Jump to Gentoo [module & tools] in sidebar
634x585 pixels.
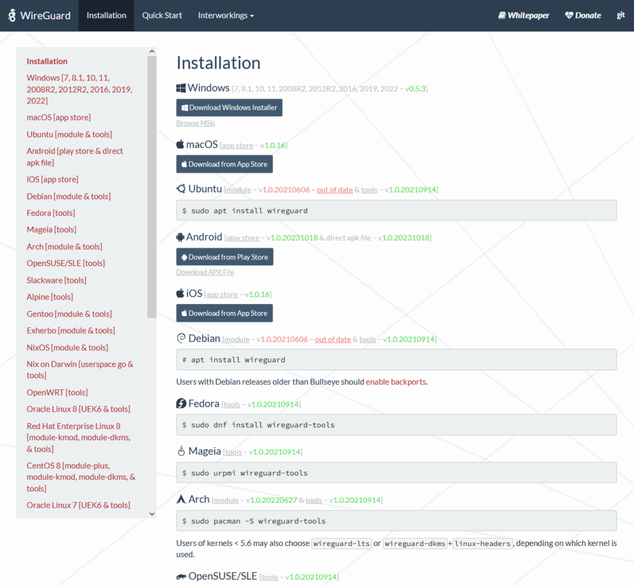69,314
